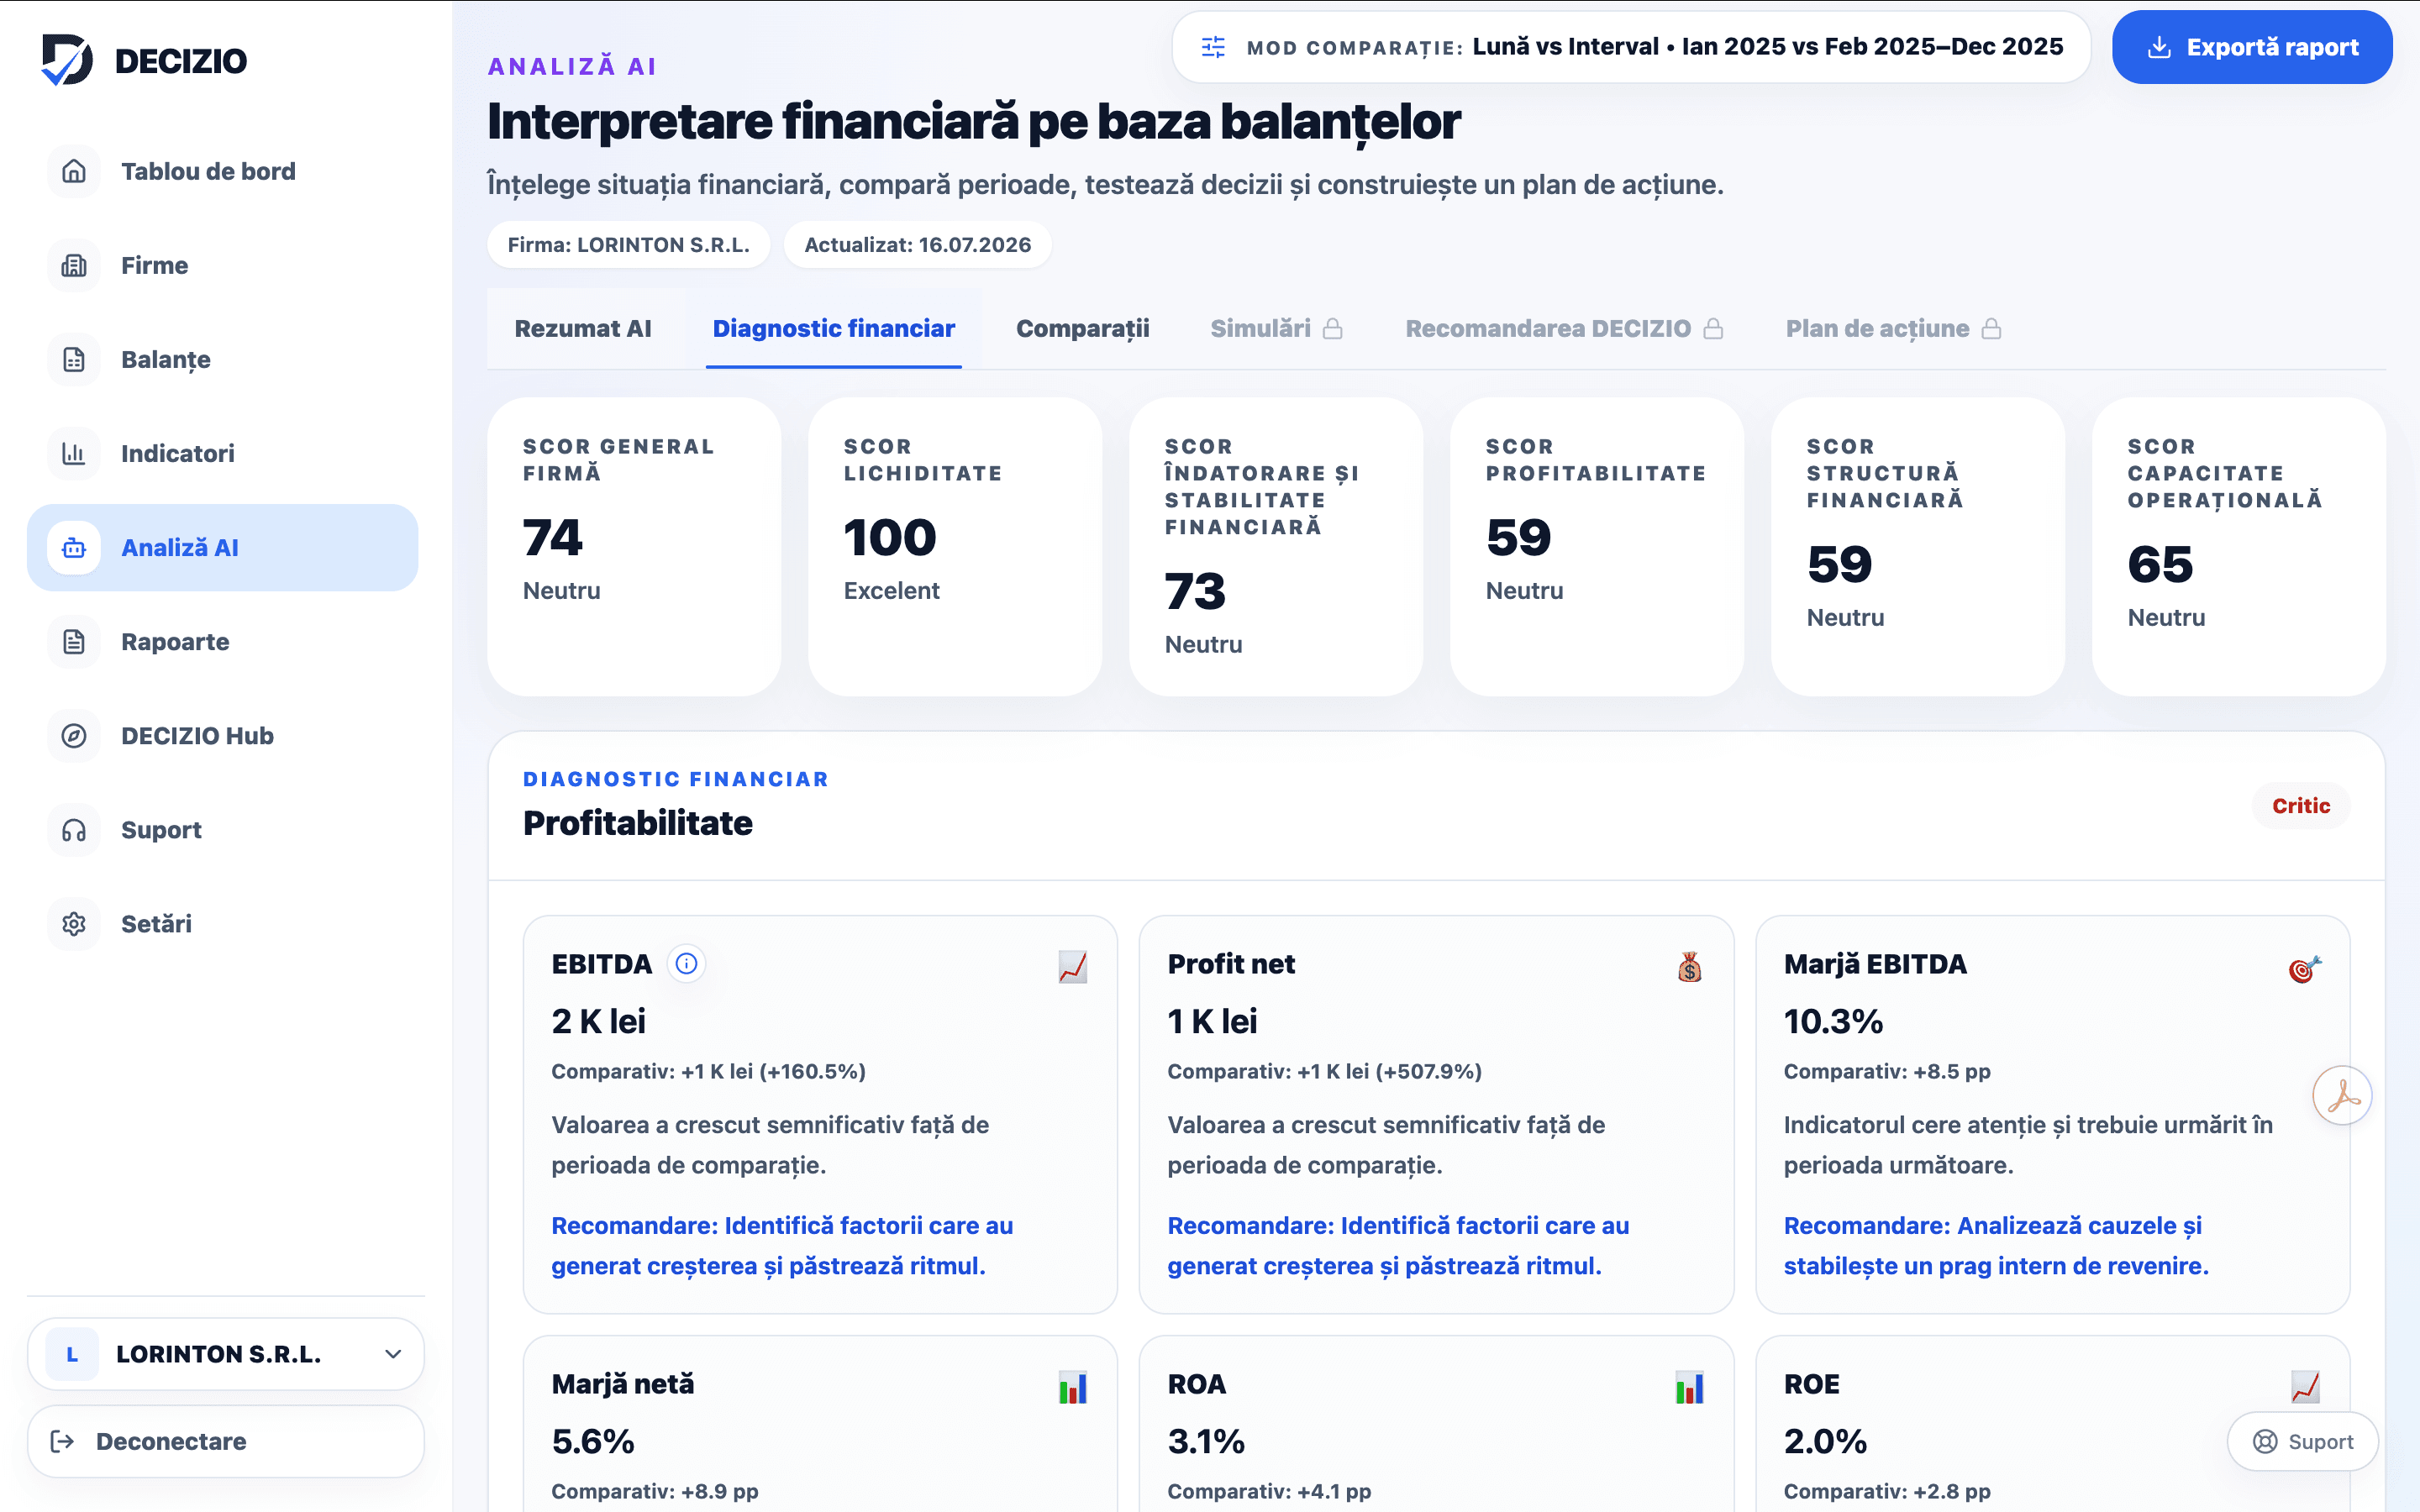Open the Rapoarte section
This screenshot has height=1512, width=2420.
point(222,641)
